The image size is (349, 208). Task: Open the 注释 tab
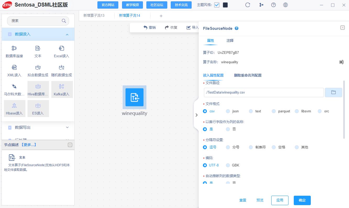pos(230,41)
